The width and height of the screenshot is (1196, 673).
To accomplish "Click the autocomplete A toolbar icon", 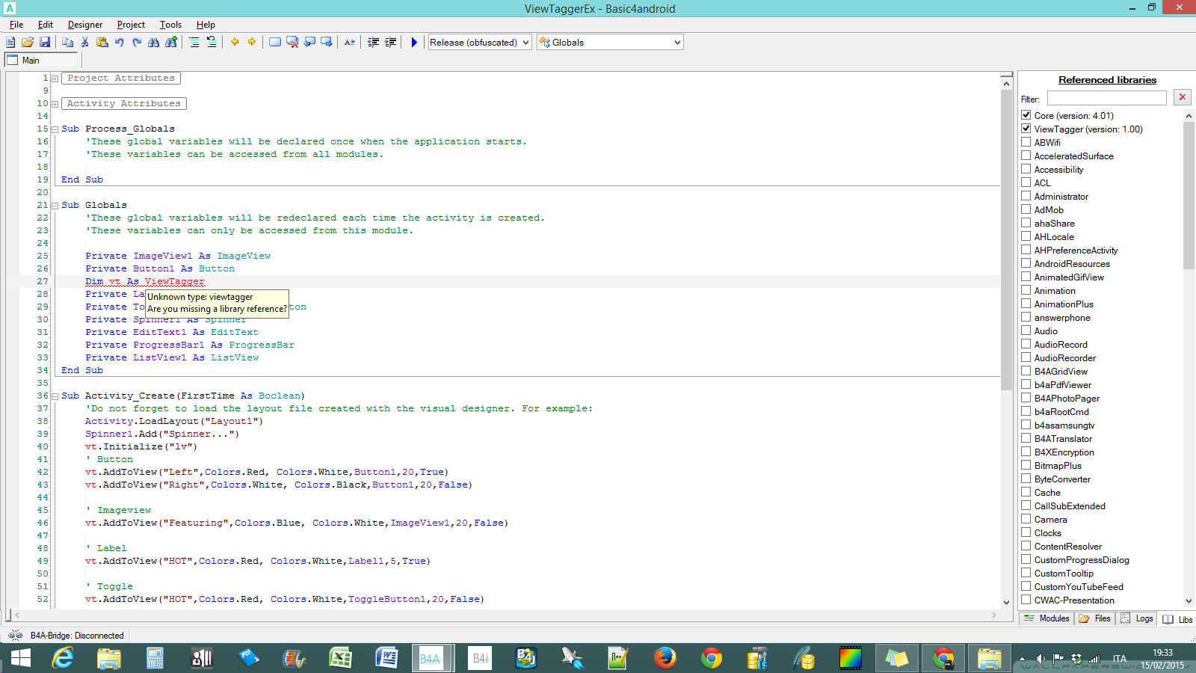I will (350, 43).
